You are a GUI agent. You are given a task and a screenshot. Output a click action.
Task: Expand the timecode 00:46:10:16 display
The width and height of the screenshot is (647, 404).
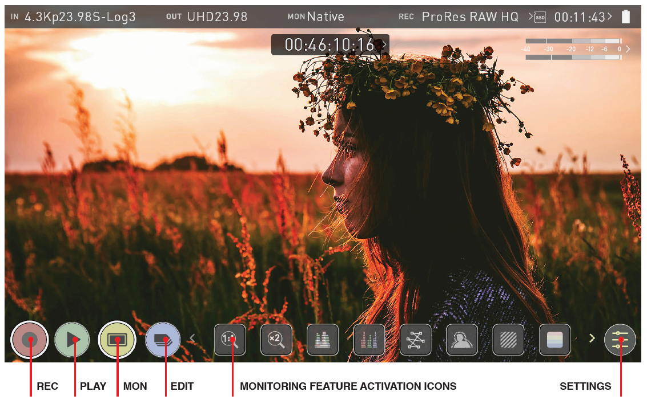click(330, 45)
